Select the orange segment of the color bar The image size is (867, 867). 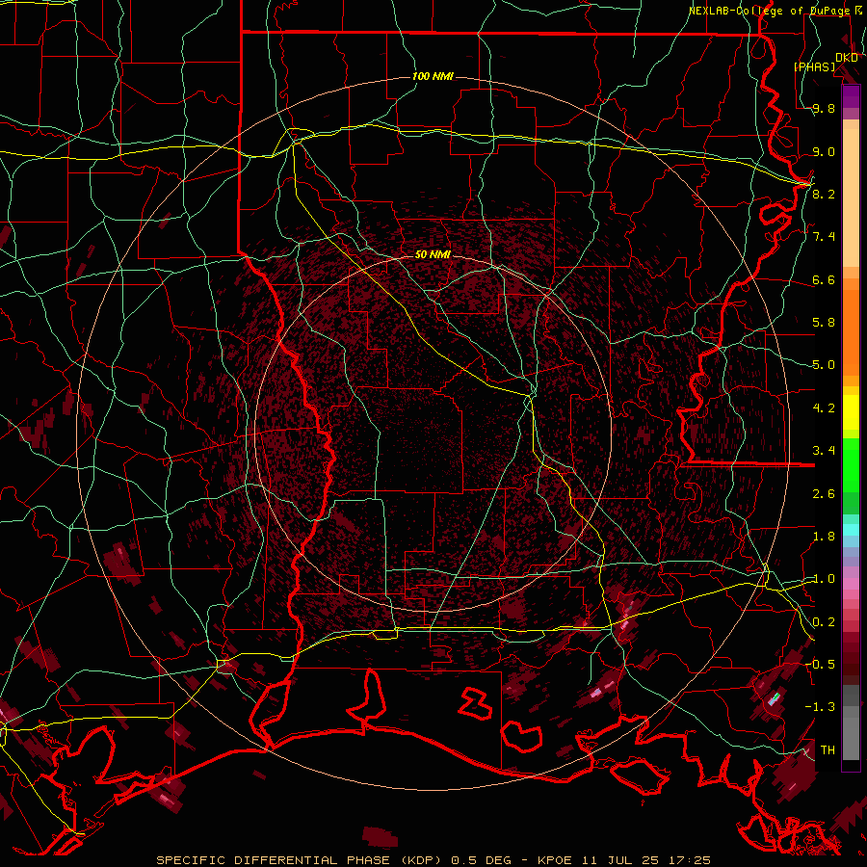click(851, 327)
